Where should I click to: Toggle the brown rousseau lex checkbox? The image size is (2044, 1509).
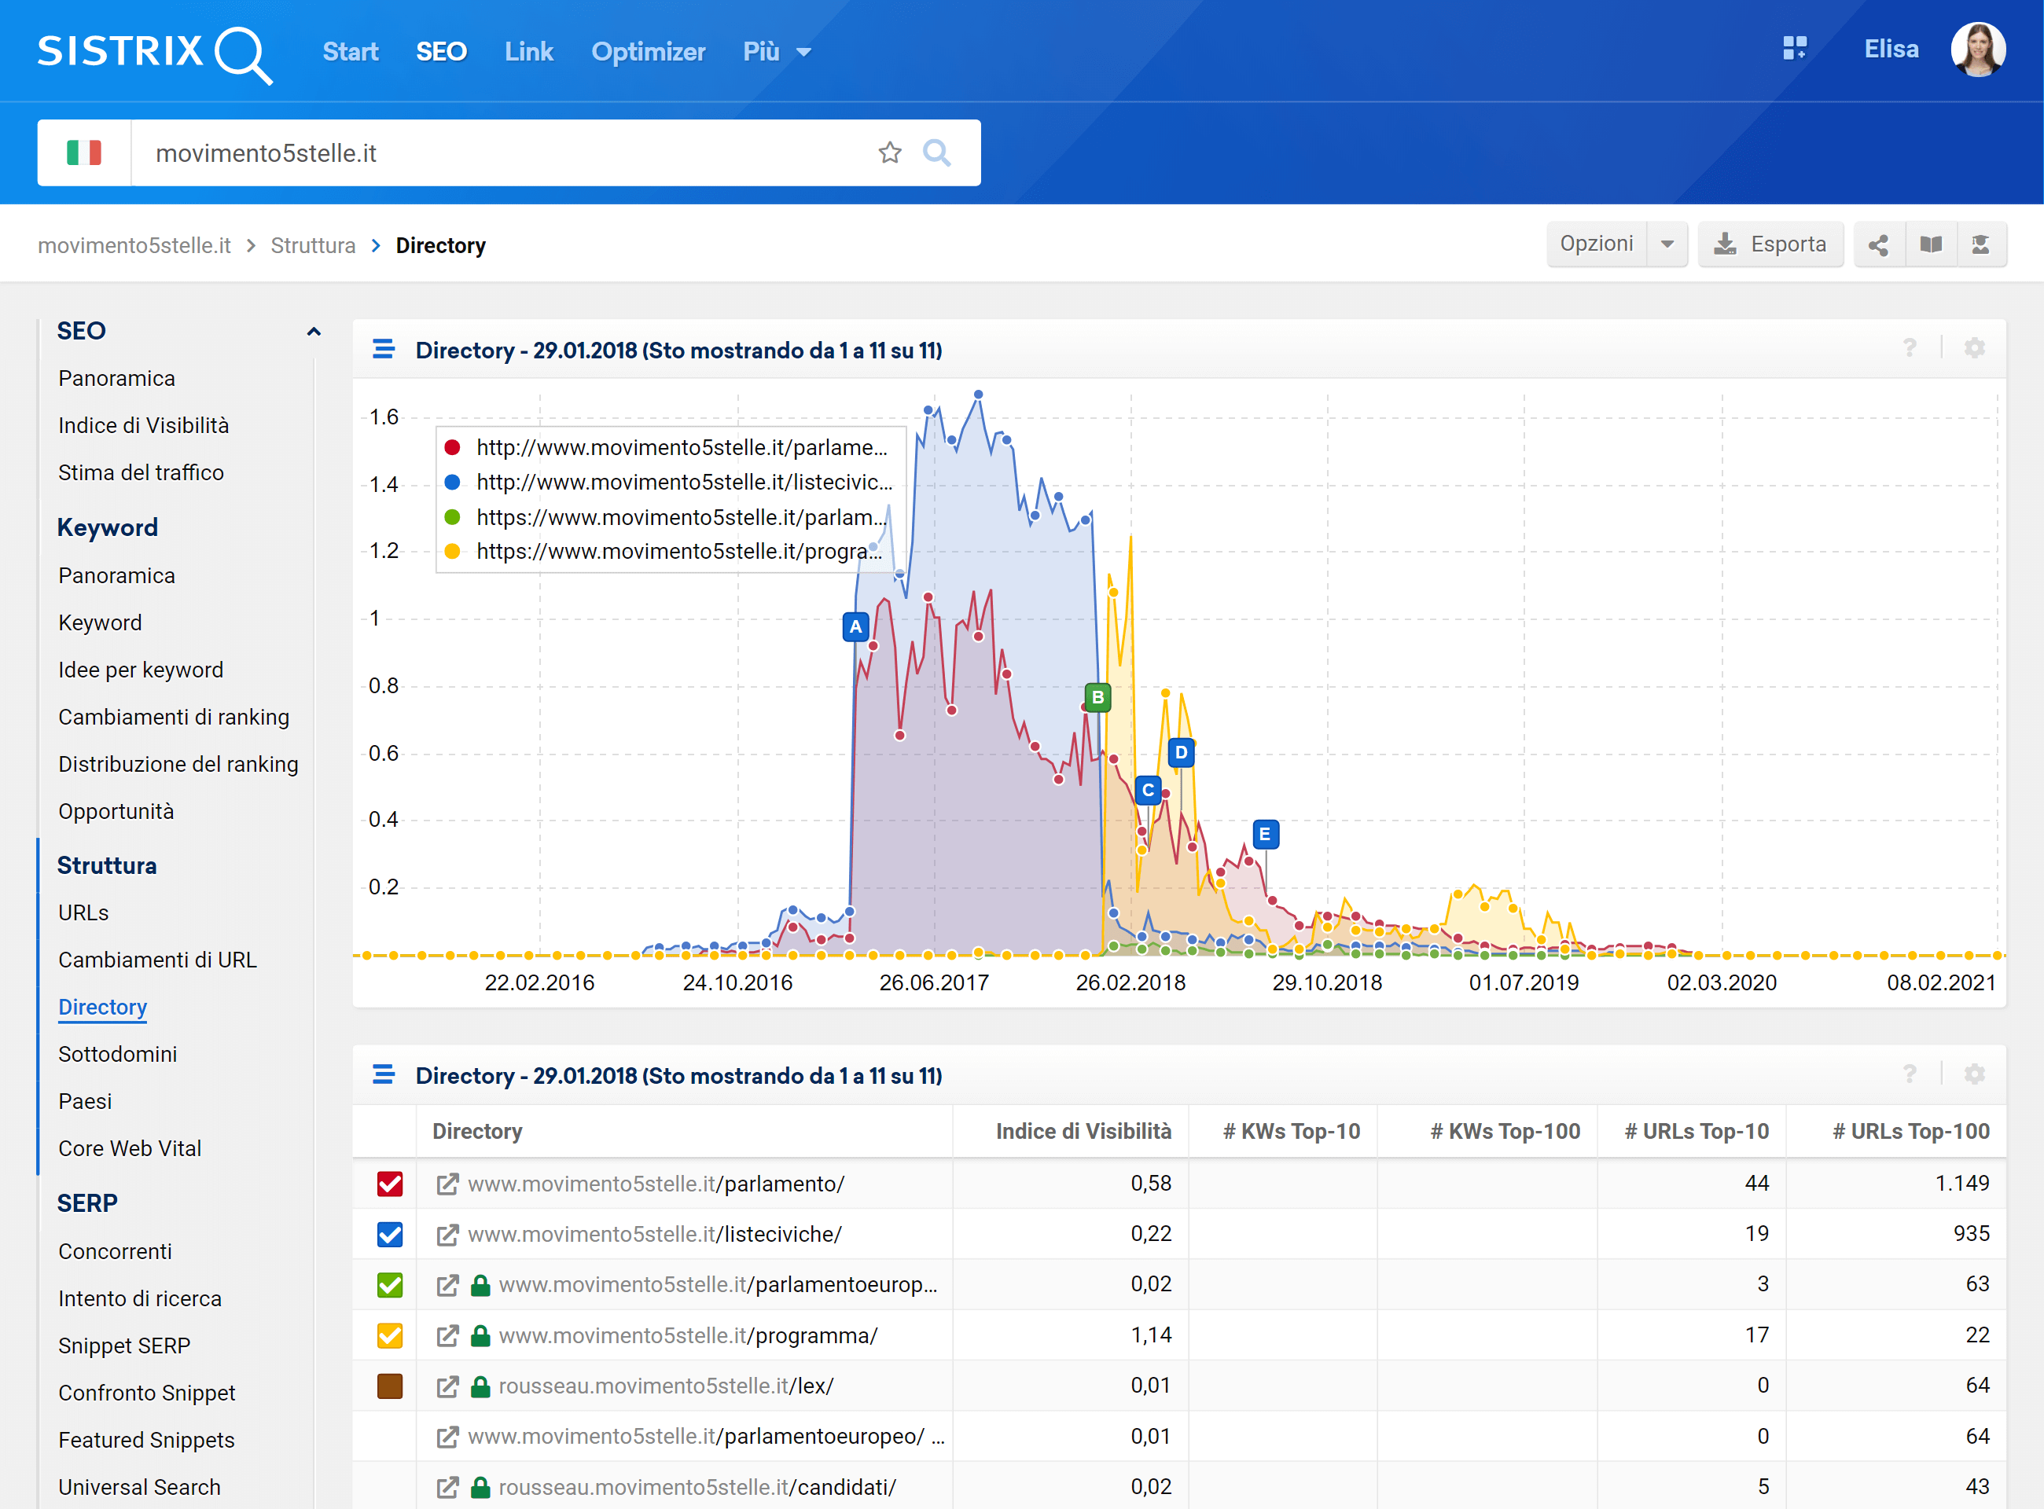click(x=390, y=1386)
